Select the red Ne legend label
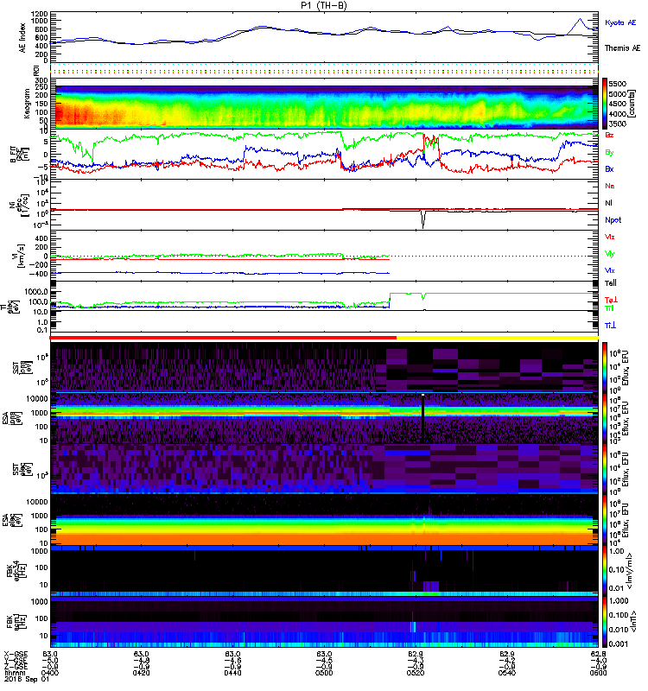Image resolution: width=648 pixels, height=691 pixels. (610, 186)
